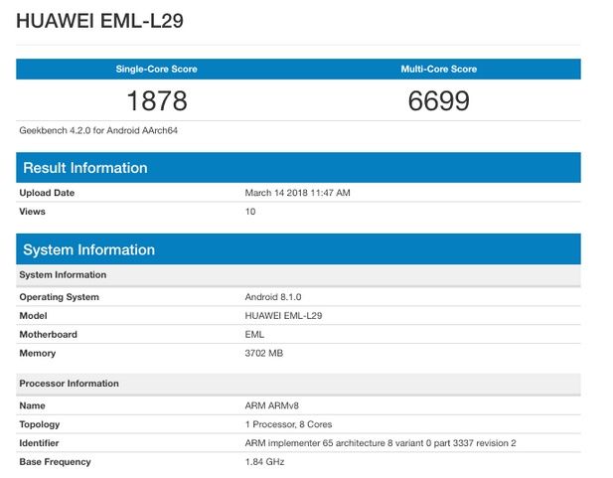The width and height of the screenshot is (613, 478).
Task: Select the EML motherboard value
Action: pyautogui.click(x=254, y=335)
